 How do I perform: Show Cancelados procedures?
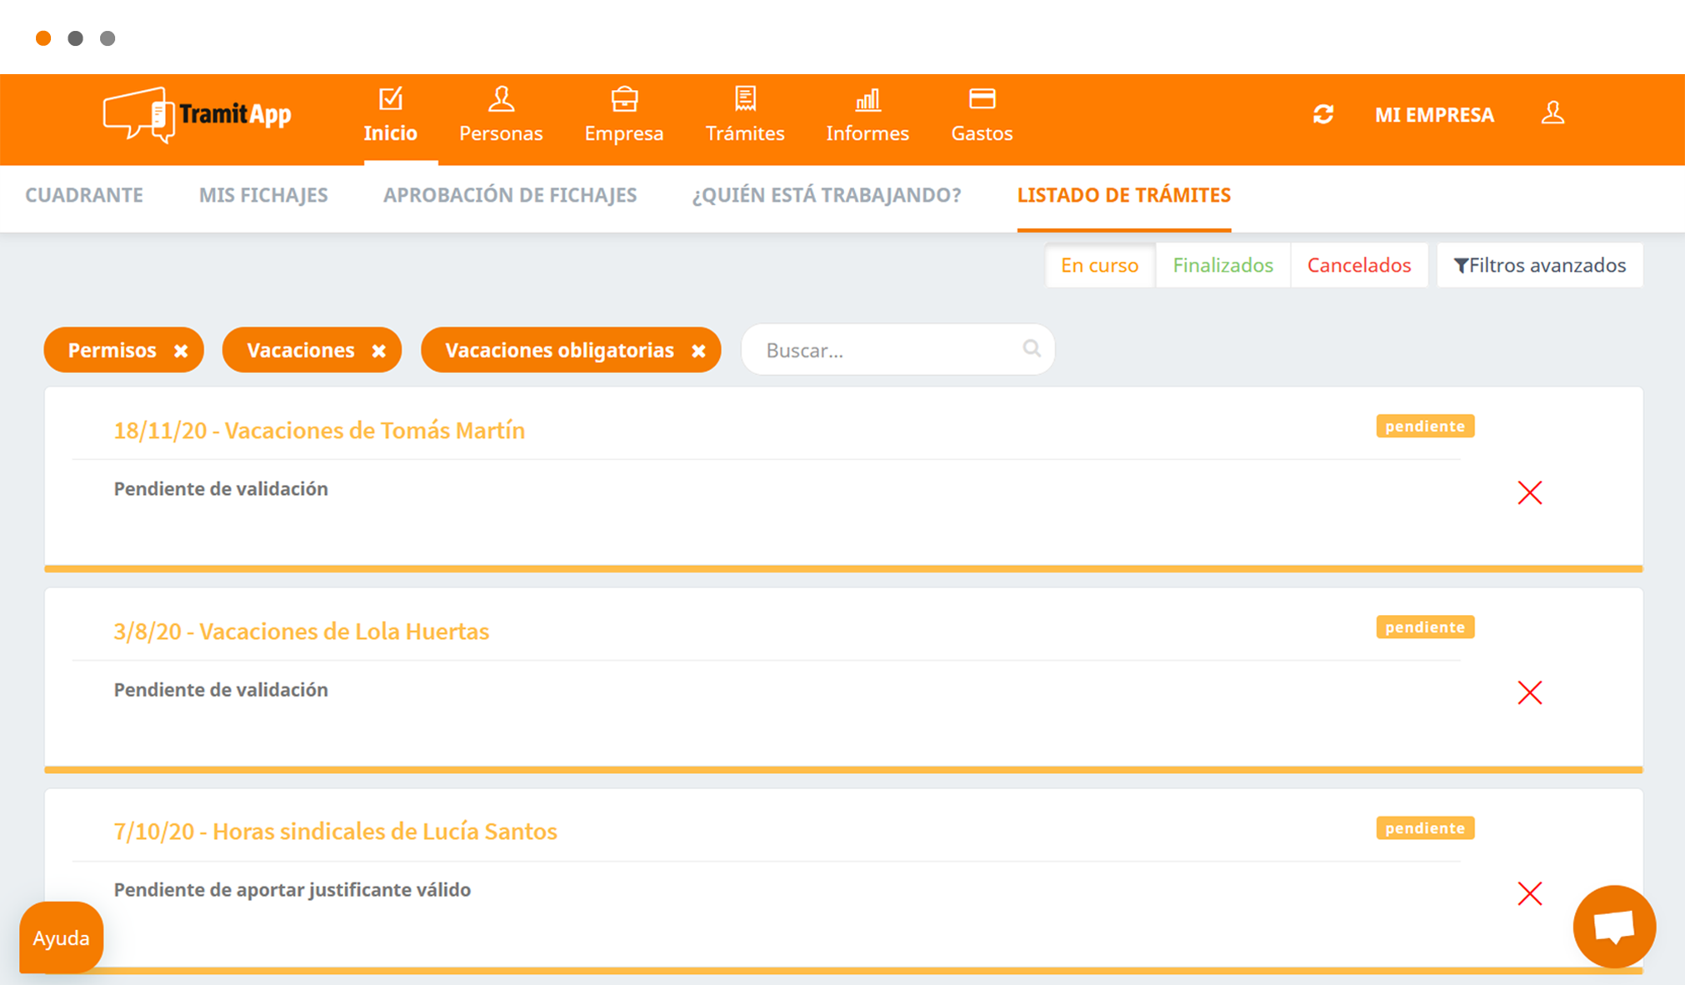tap(1358, 265)
